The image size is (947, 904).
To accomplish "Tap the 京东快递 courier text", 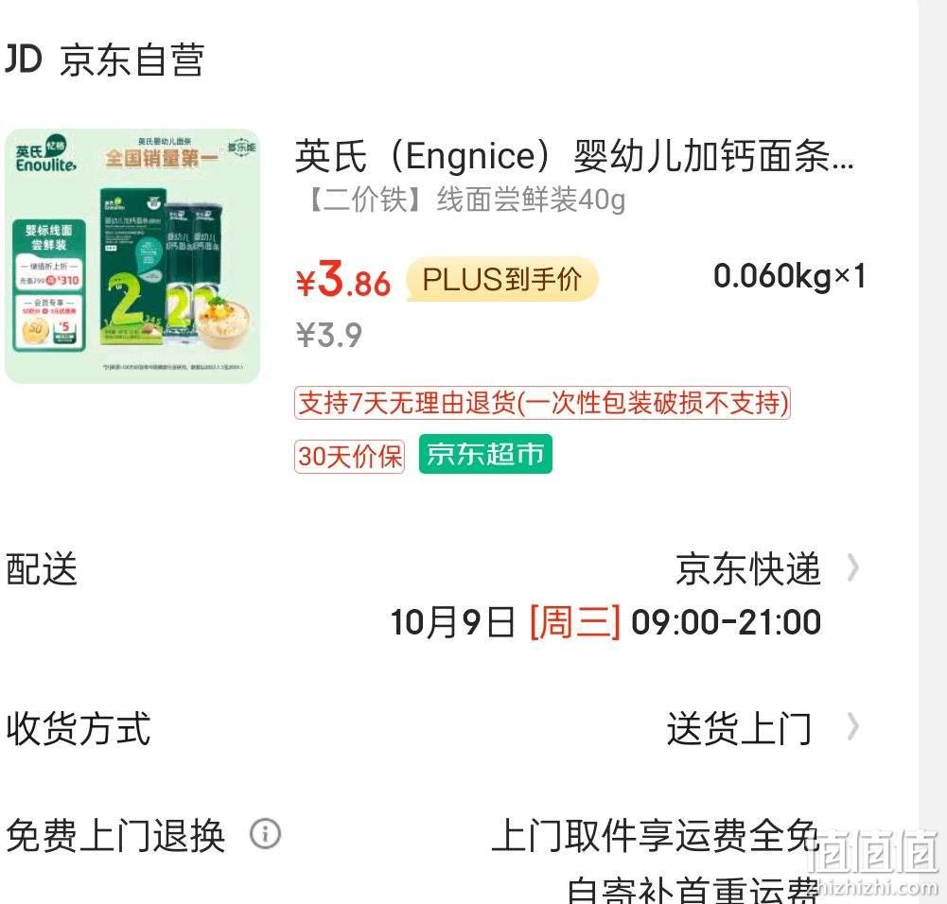I will point(748,569).
